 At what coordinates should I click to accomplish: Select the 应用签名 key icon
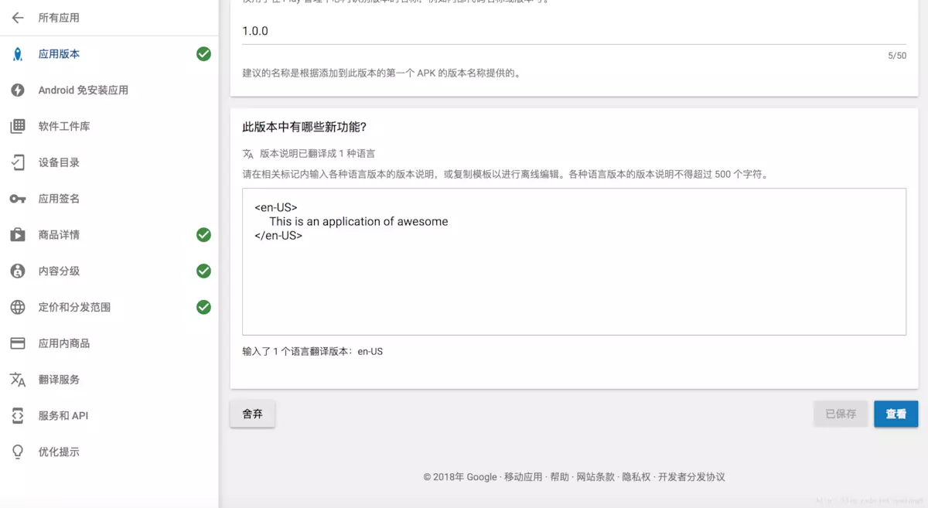pos(19,199)
